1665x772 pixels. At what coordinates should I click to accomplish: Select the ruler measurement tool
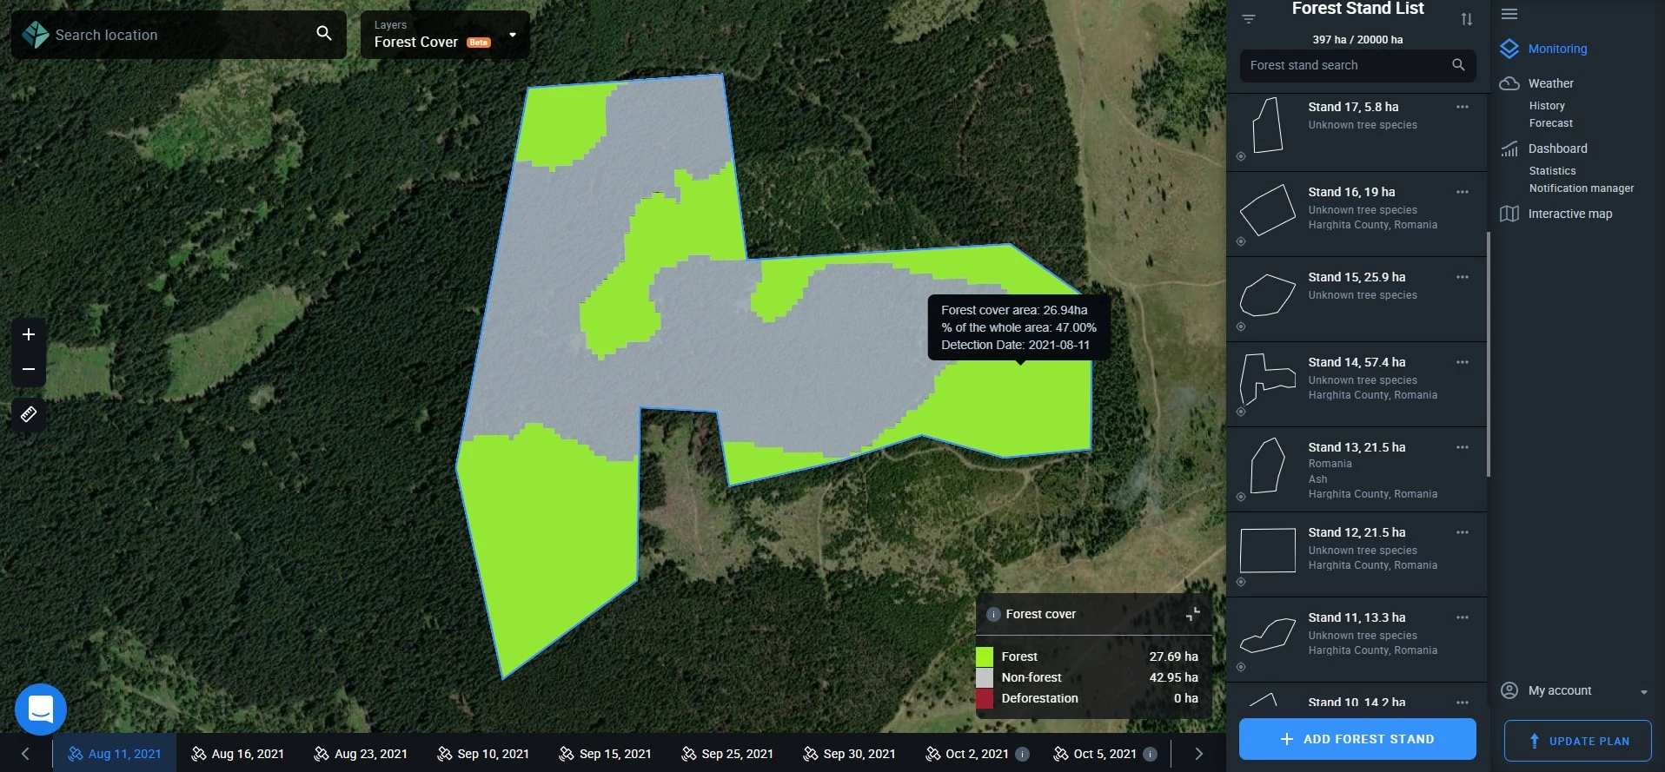click(29, 414)
